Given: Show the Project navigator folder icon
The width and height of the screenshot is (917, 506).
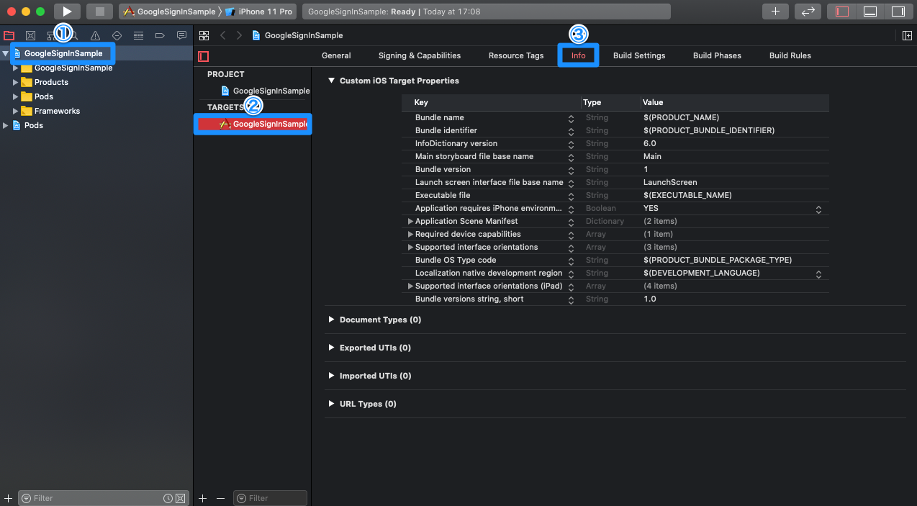Looking at the screenshot, I should click(9, 35).
